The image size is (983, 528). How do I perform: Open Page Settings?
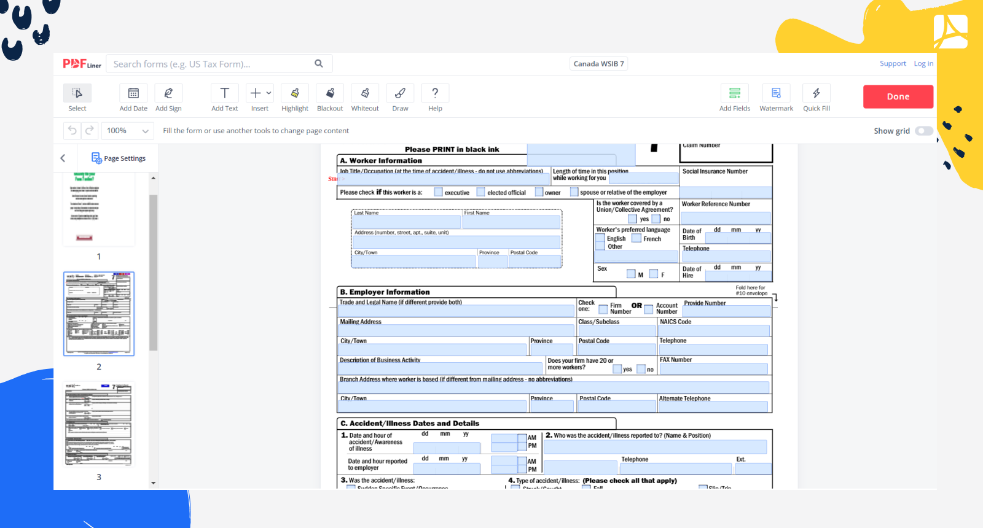click(x=119, y=158)
